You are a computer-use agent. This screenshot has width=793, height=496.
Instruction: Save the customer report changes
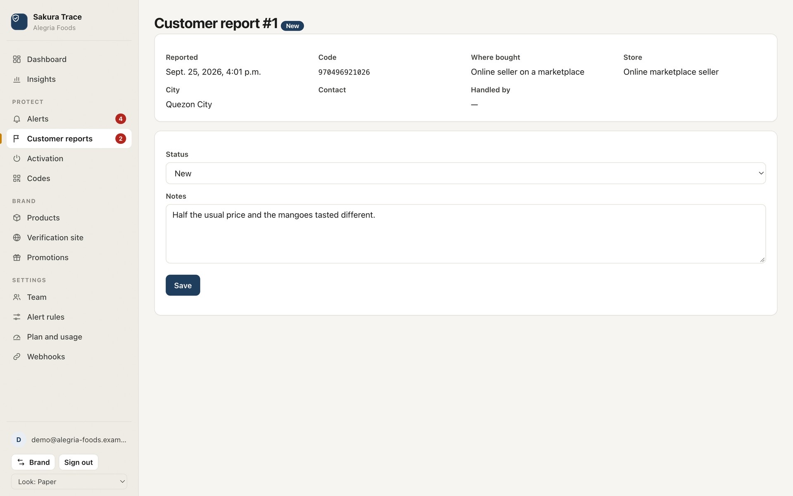point(183,285)
